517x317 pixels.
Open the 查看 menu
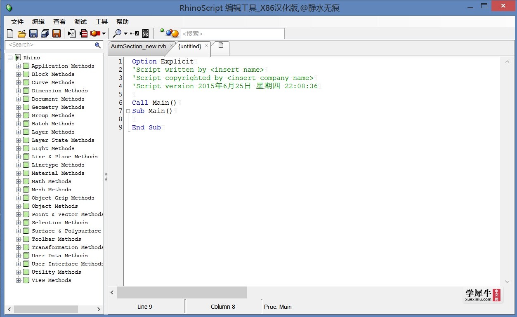click(x=59, y=22)
